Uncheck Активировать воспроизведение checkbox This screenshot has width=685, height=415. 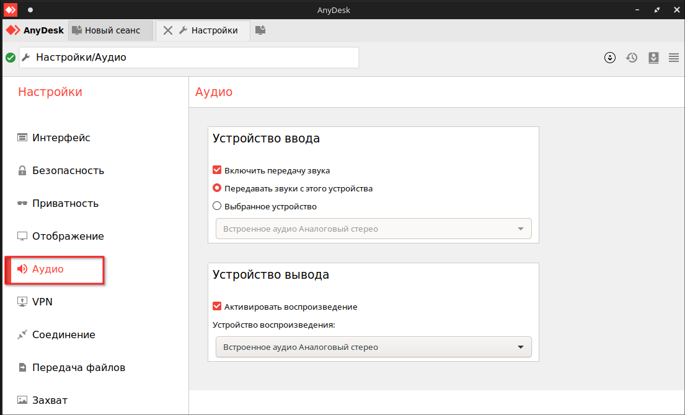[x=217, y=307]
